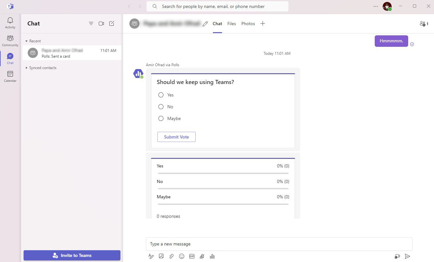Click the Yes poll result progress bar
434x262 pixels.
click(x=223, y=173)
